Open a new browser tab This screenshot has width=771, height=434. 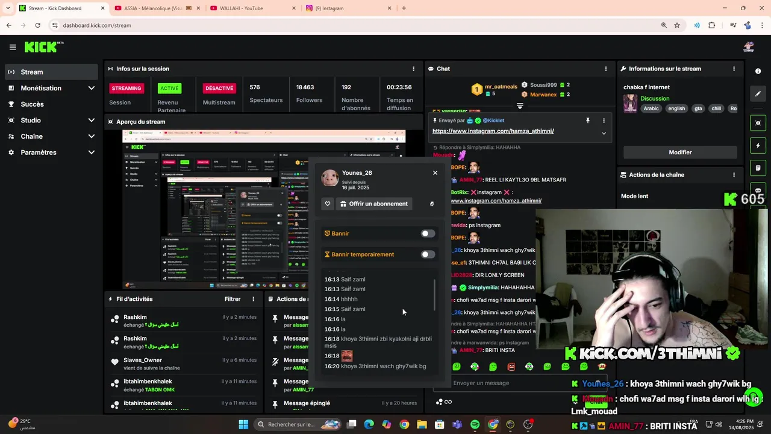404,8
